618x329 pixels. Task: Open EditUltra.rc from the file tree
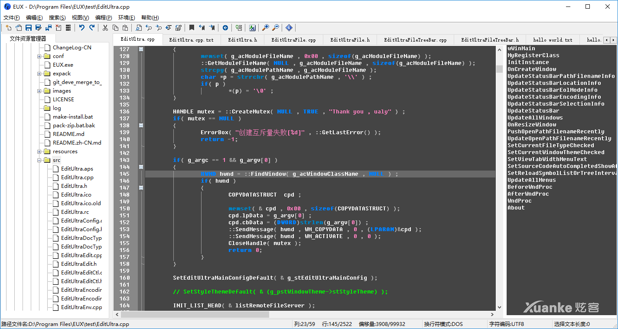click(x=75, y=212)
